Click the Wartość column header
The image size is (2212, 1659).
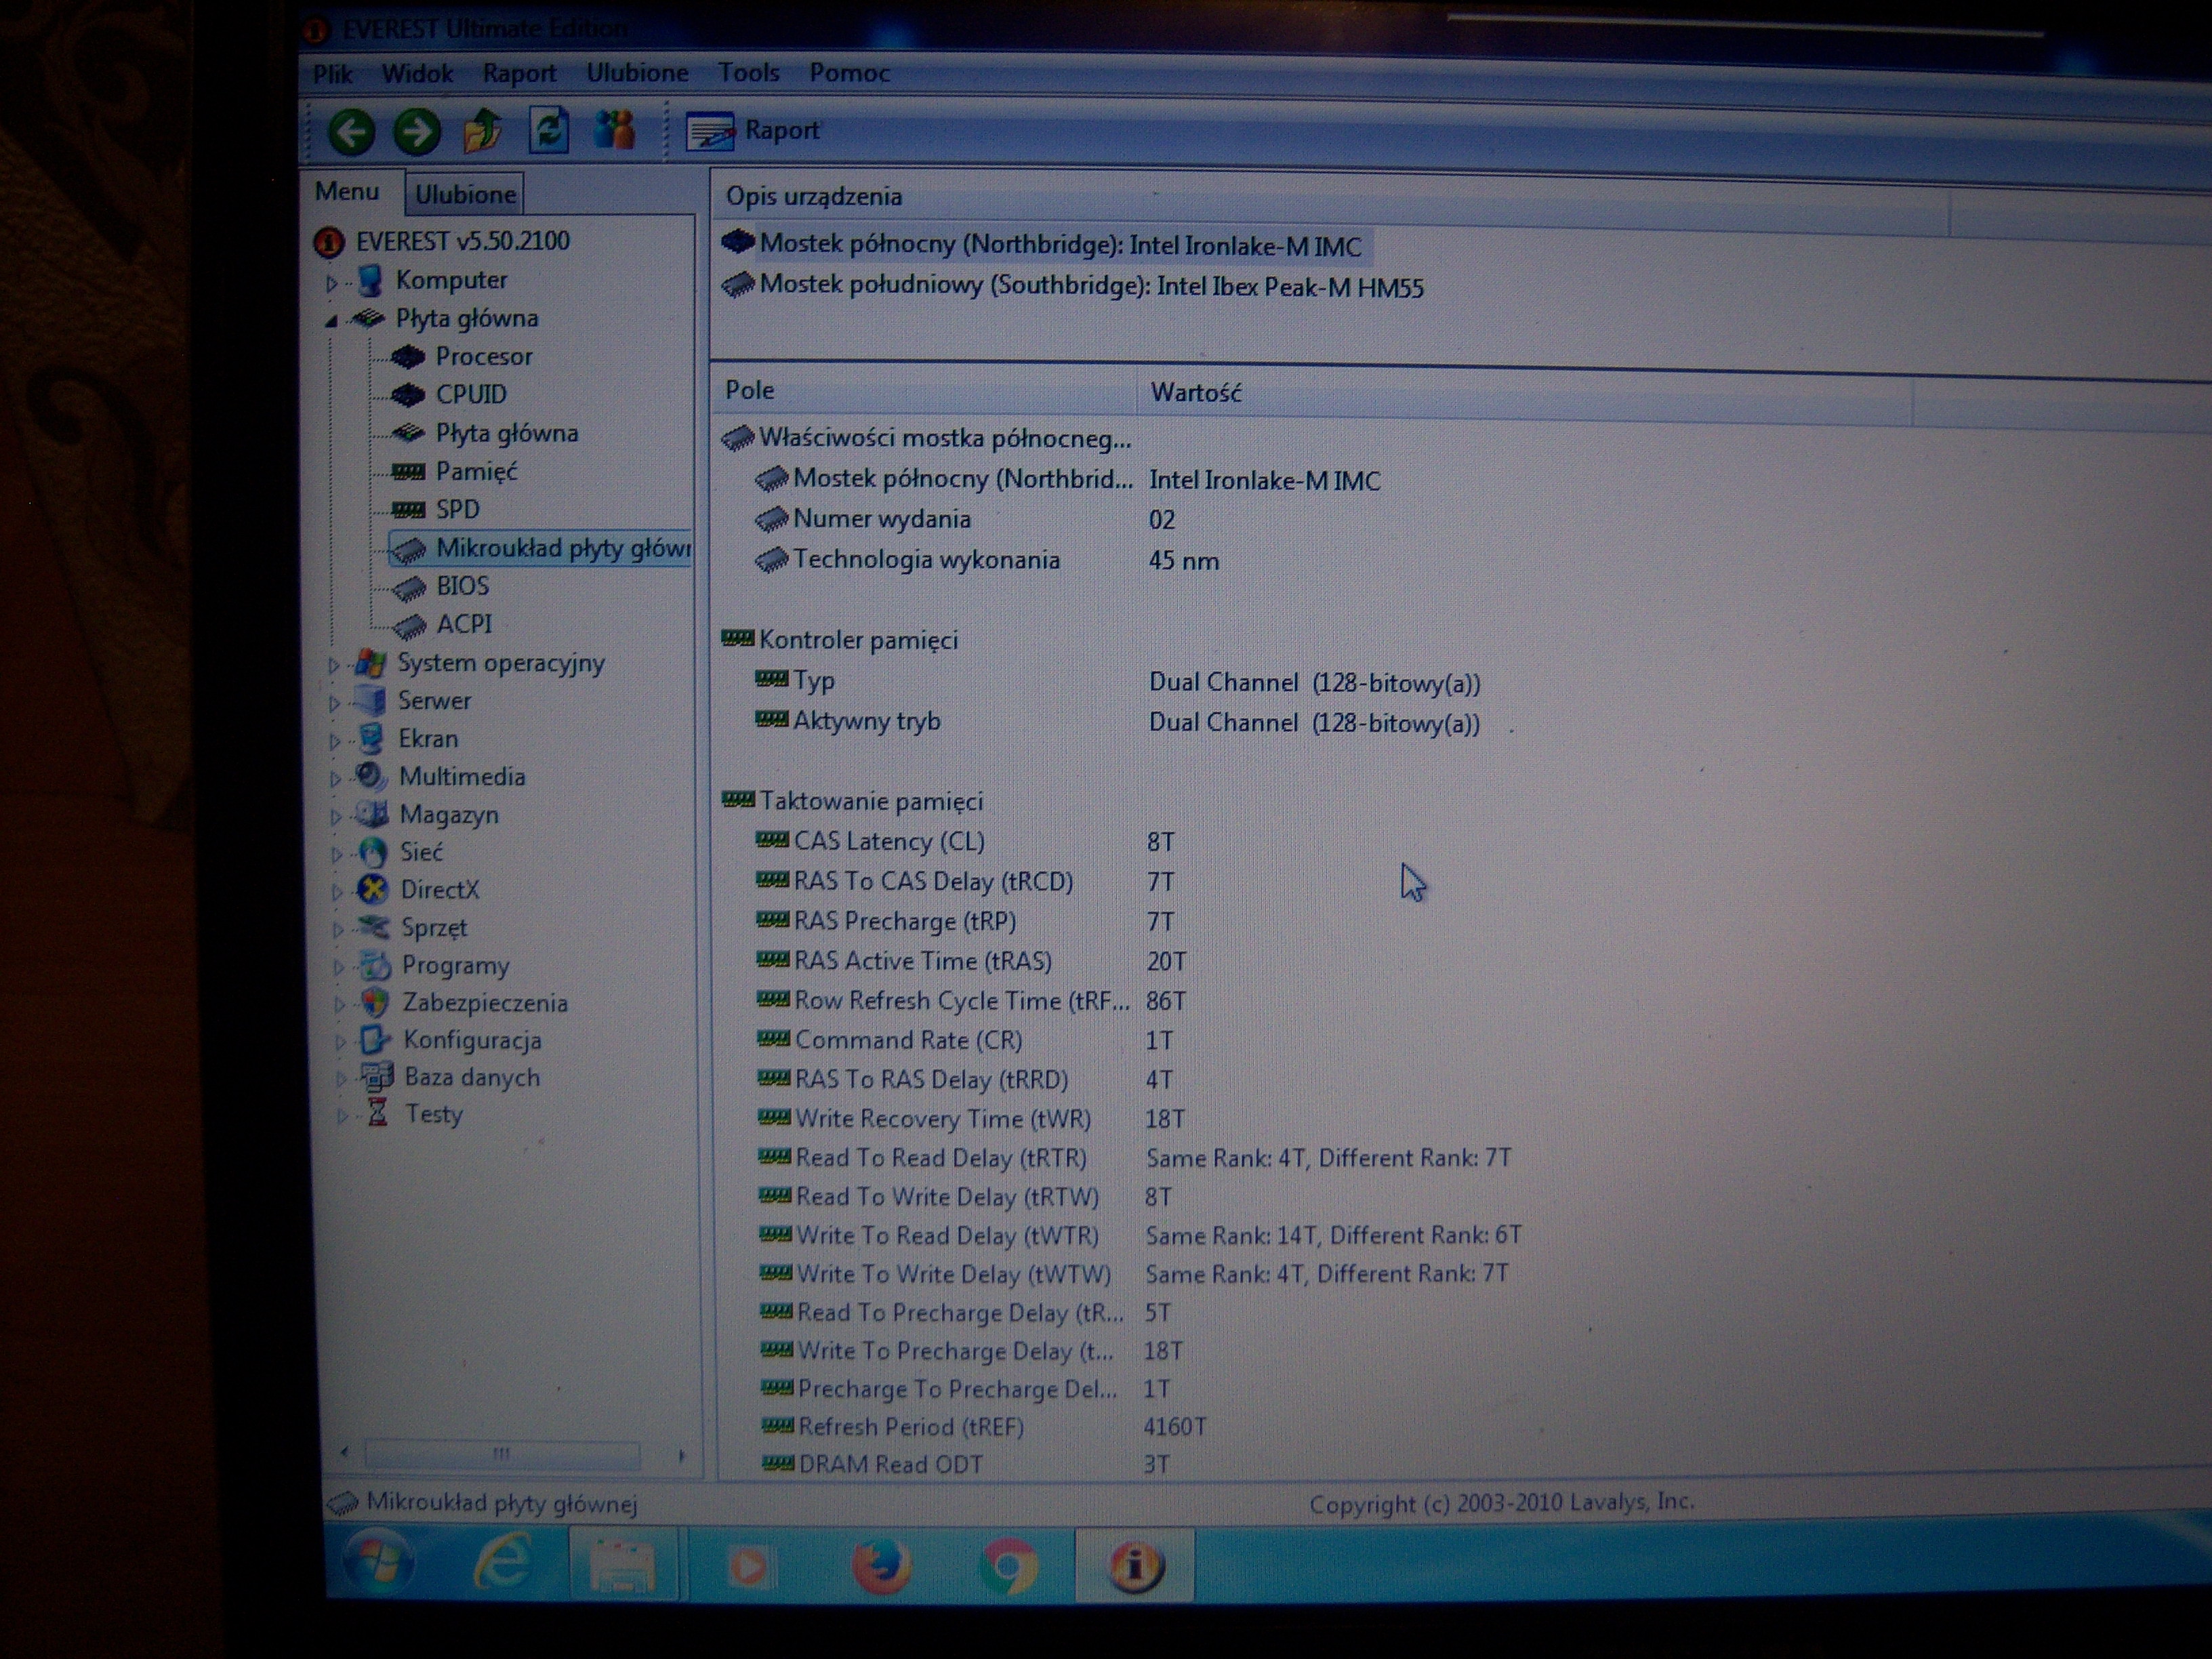1196,393
